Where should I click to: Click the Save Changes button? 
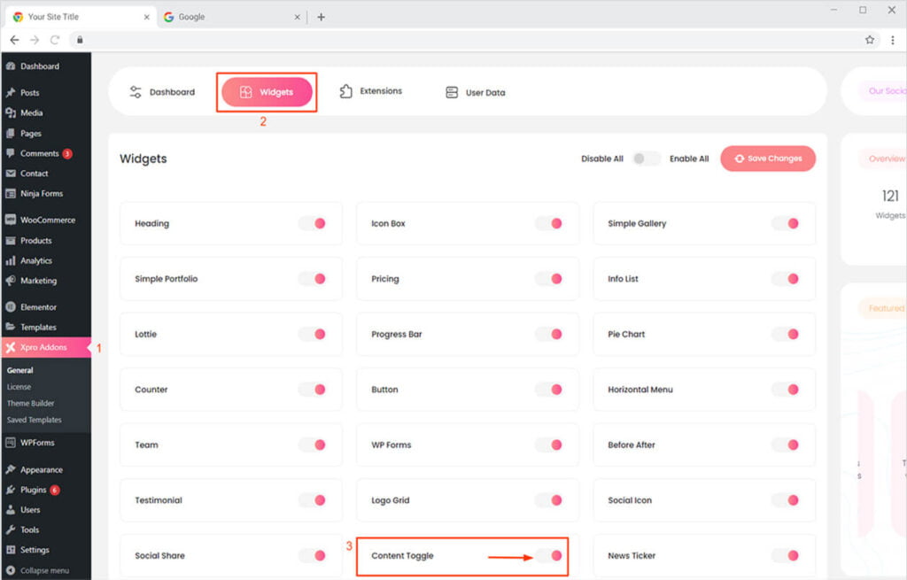(x=768, y=159)
